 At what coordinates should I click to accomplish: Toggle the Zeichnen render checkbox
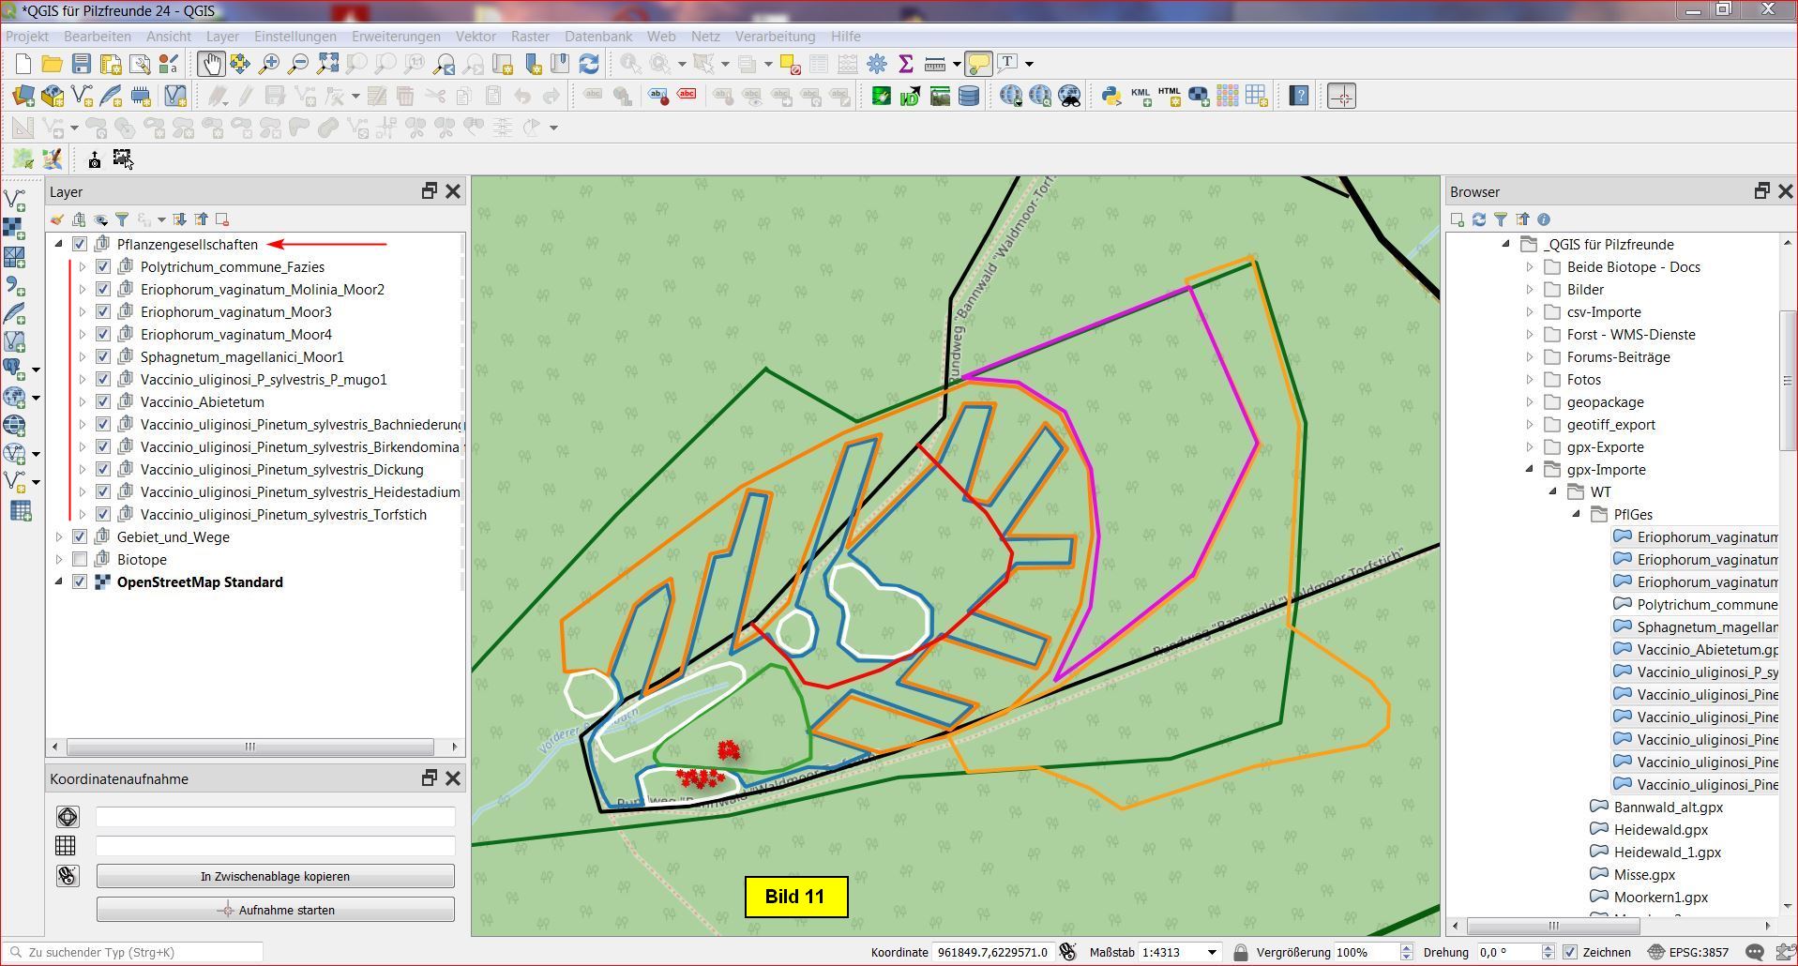[1570, 952]
